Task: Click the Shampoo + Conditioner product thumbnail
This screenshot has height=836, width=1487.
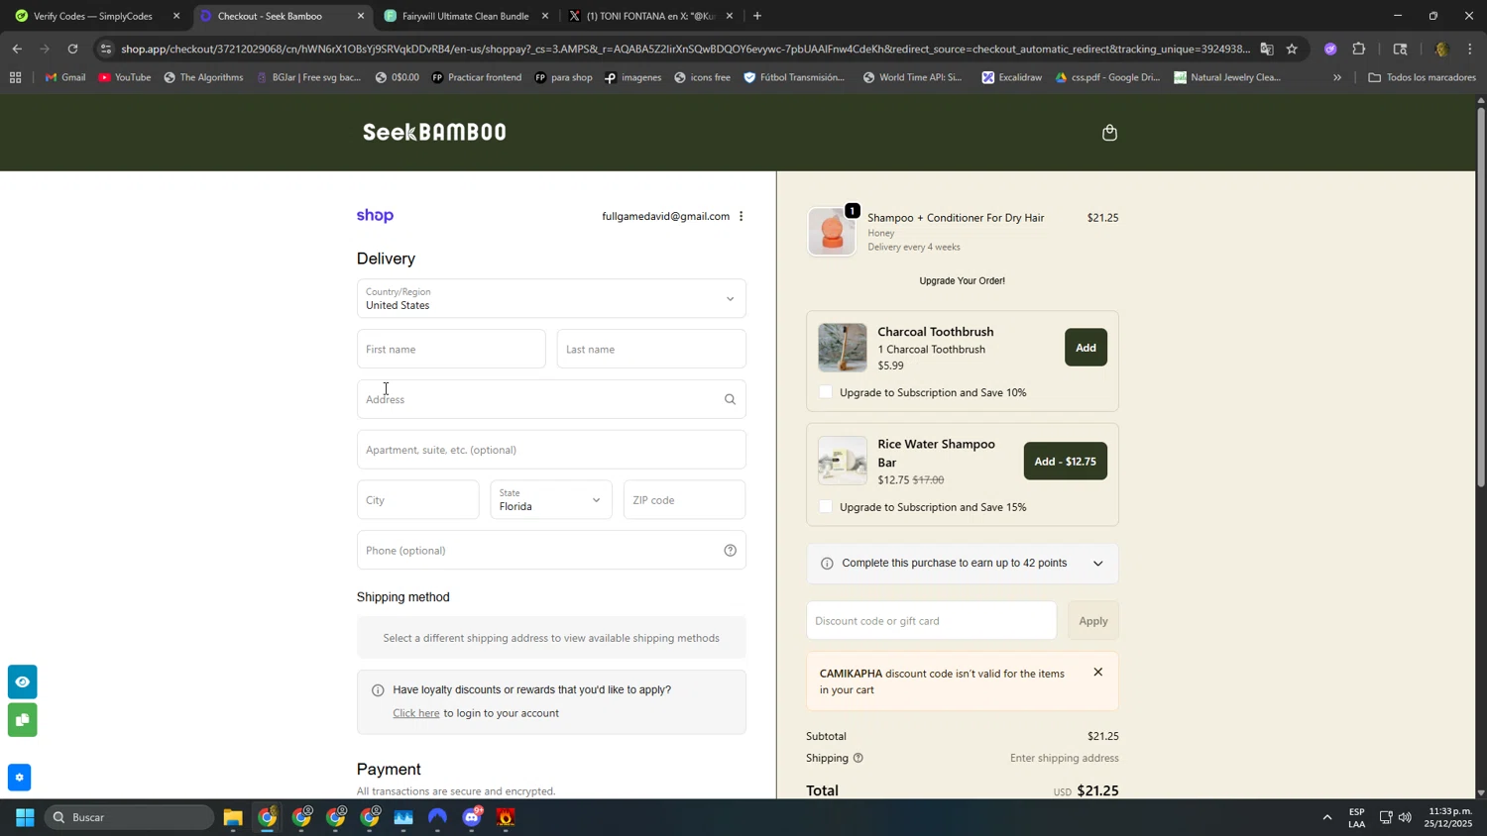Action: pos(832,232)
